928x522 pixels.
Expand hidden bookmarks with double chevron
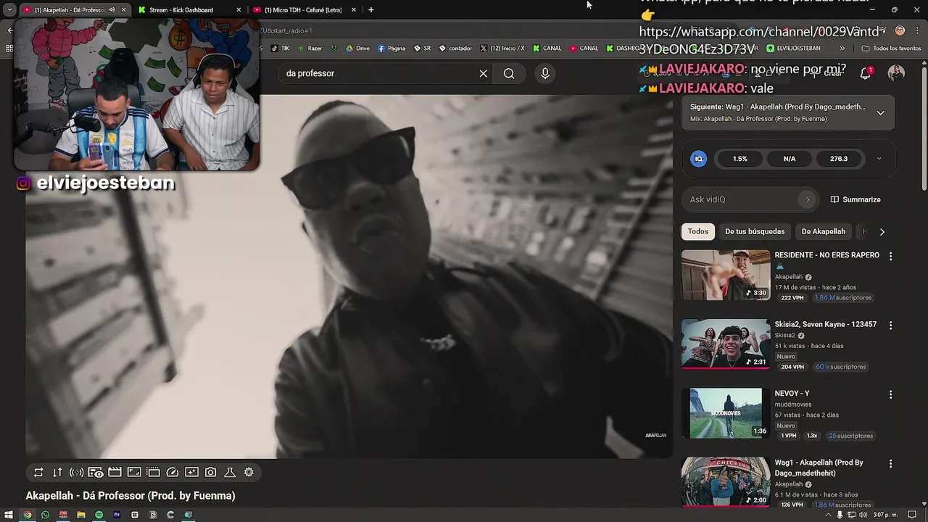[842, 49]
